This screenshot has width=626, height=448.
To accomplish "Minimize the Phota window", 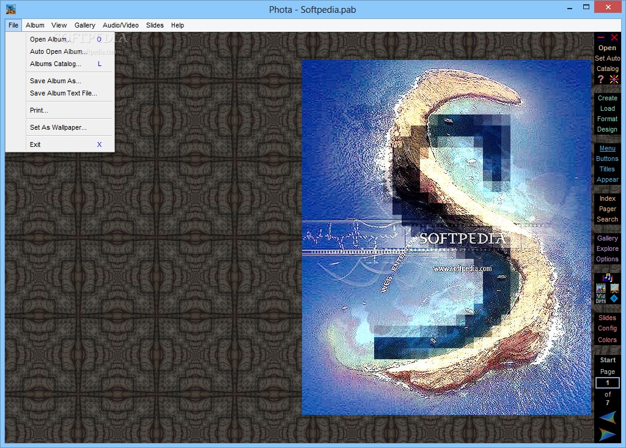I will pos(570,8).
